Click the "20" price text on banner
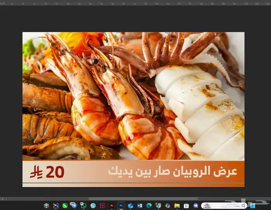 click(55, 172)
